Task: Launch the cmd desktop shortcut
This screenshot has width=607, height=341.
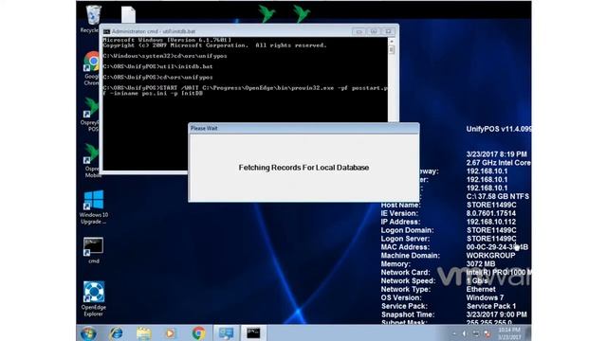Action: click(x=93, y=250)
